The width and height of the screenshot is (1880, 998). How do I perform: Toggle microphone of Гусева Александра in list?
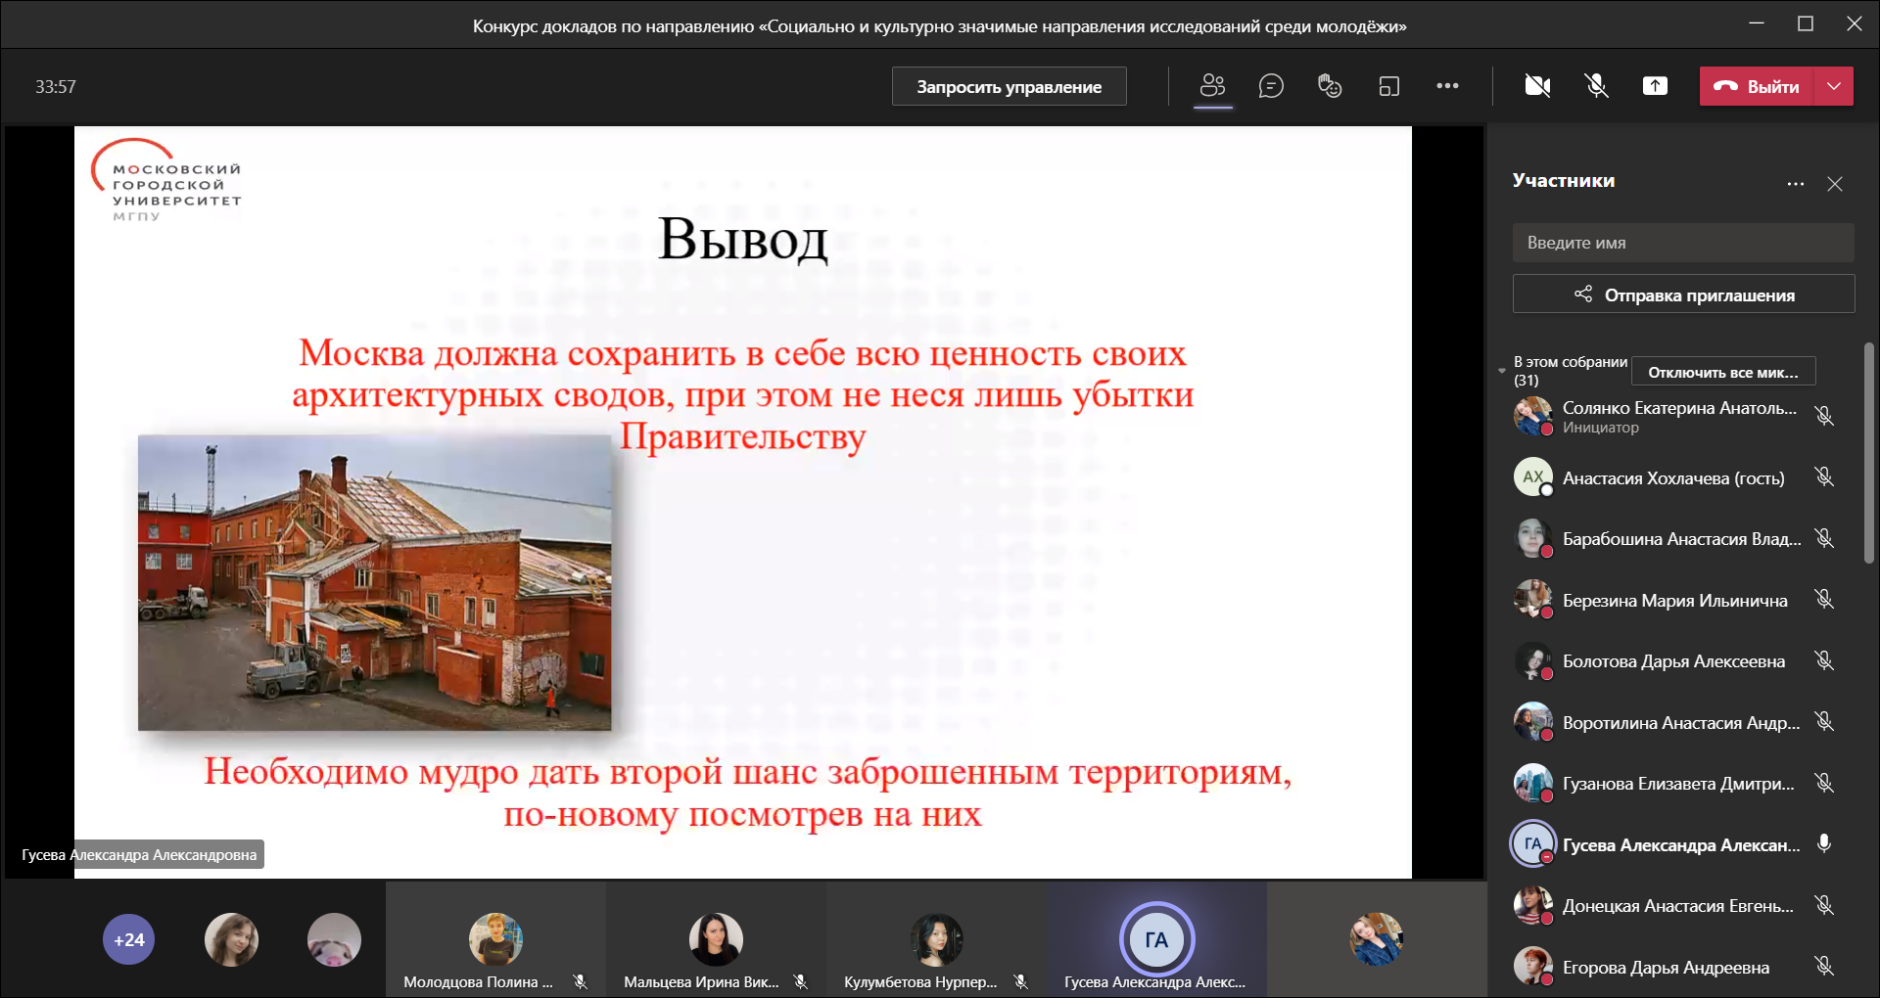pos(1824,843)
